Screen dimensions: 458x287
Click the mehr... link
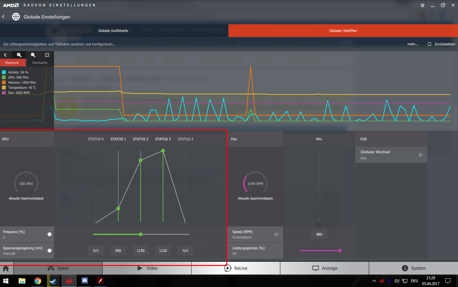click(413, 44)
